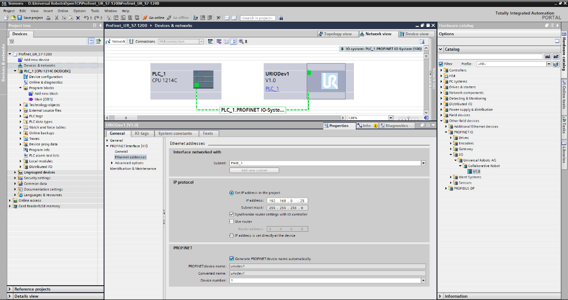The height and width of the screenshot is (300, 568).
Task: Click the New project toolbar icon
Action: [x=6, y=18]
